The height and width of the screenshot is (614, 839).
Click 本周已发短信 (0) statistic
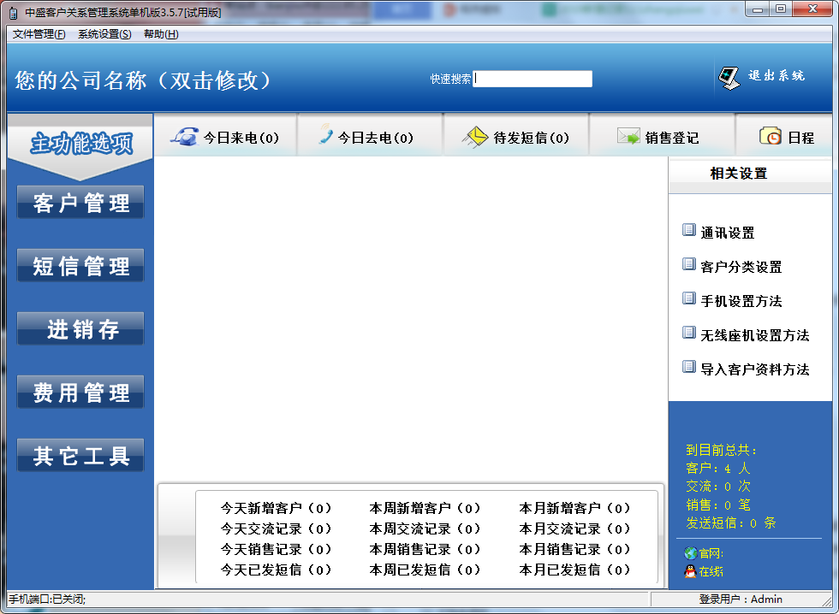click(x=425, y=570)
